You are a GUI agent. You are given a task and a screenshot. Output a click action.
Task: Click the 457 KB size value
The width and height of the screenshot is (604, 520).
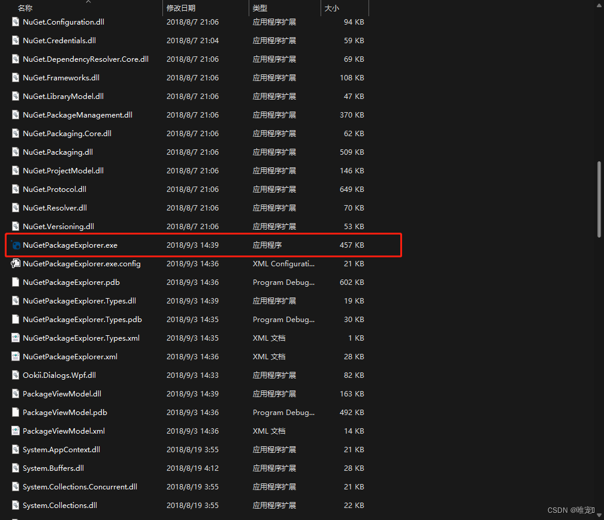pos(352,245)
